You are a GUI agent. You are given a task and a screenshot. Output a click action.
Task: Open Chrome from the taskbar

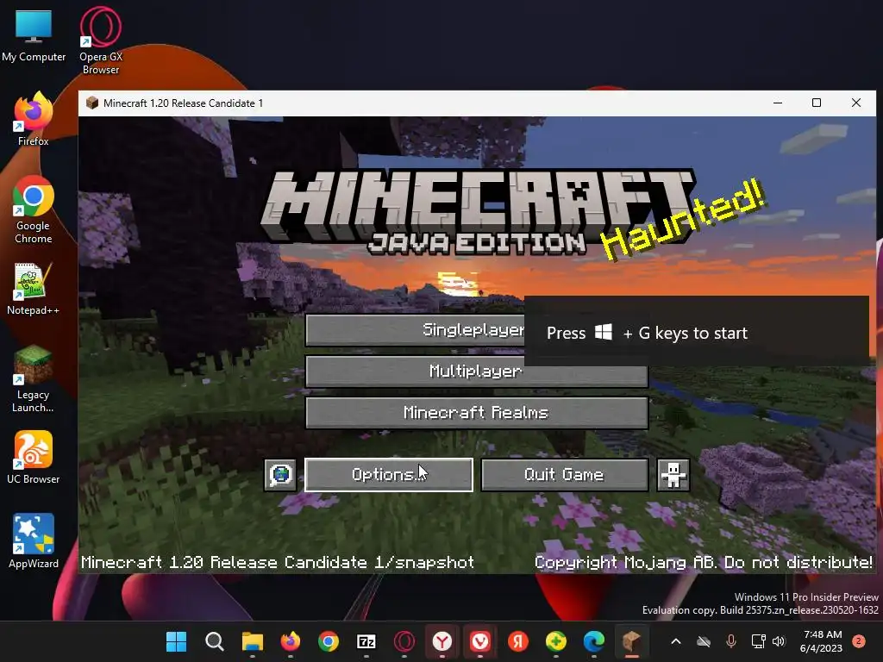point(329,641)
